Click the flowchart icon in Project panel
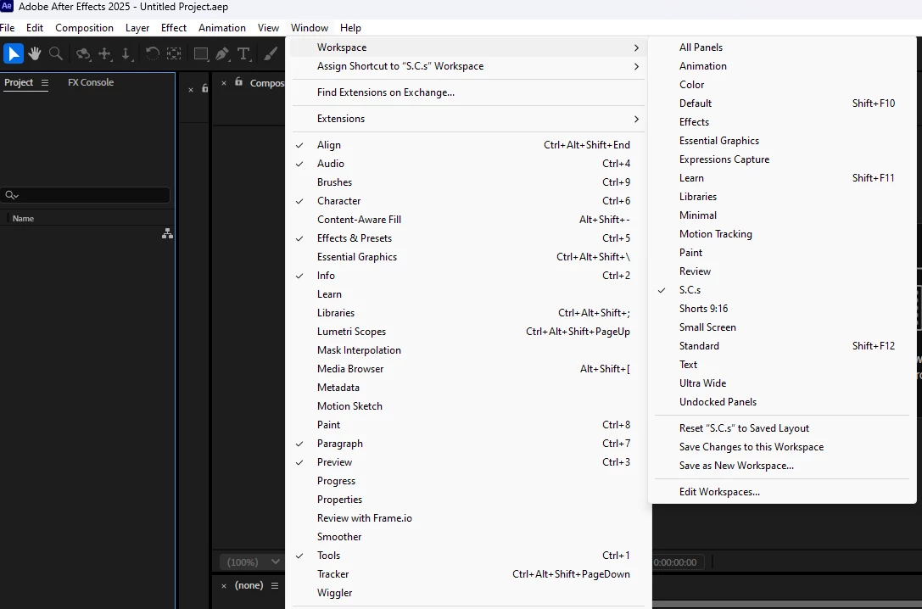 168,233
